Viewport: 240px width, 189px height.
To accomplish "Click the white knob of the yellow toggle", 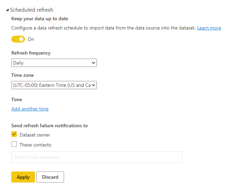I will (21, 39).
